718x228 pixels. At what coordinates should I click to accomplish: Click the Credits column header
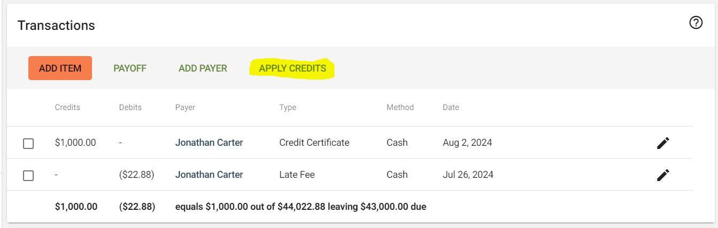[x=67, y=107]
